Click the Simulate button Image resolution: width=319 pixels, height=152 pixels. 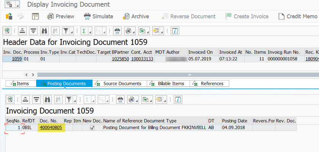(x=99, y=16)
